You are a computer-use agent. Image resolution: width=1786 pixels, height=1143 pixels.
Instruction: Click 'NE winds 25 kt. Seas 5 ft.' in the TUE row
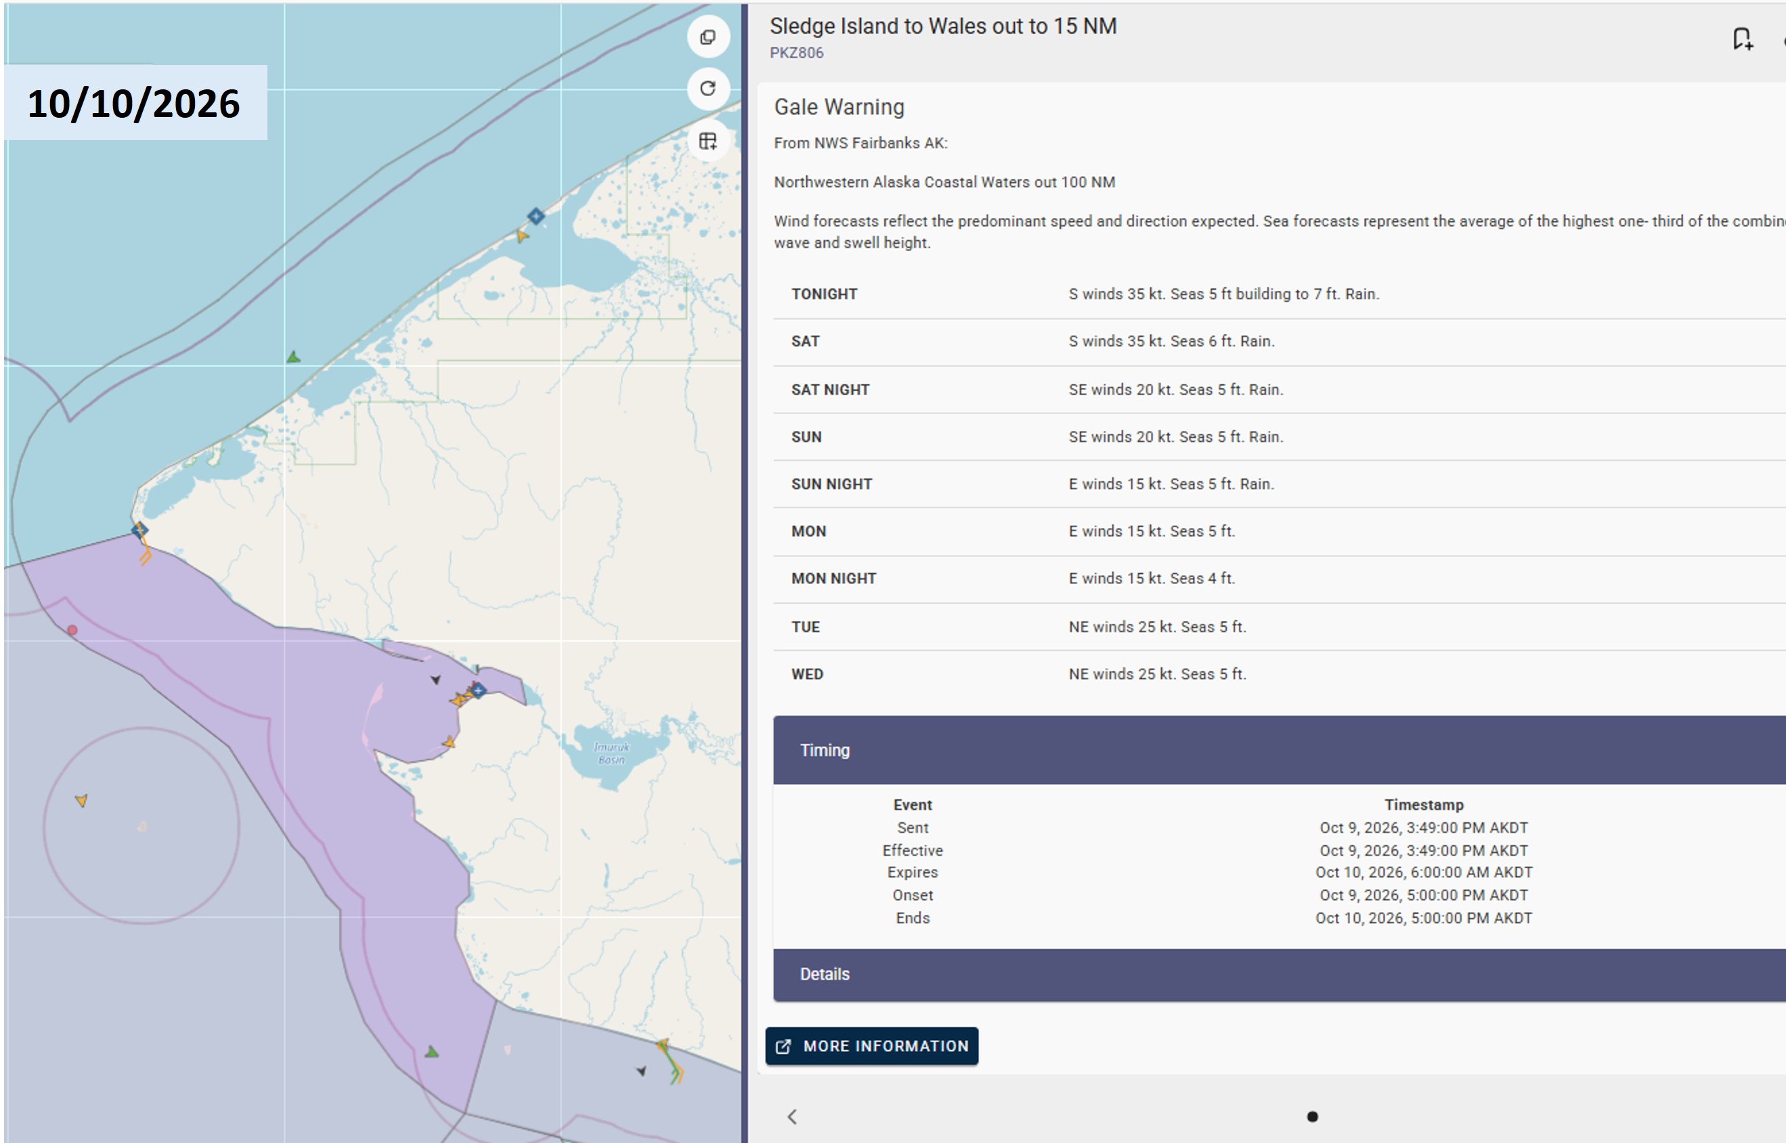[1157, 627]
